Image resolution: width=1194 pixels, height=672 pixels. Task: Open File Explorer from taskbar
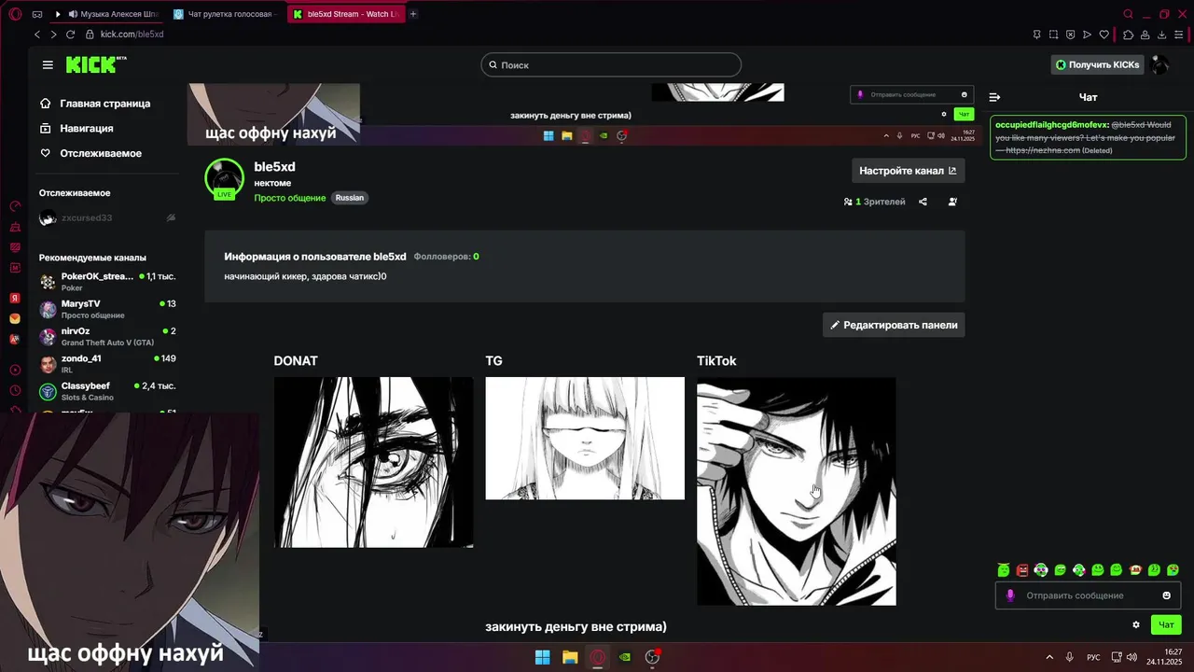click(569, 657)
